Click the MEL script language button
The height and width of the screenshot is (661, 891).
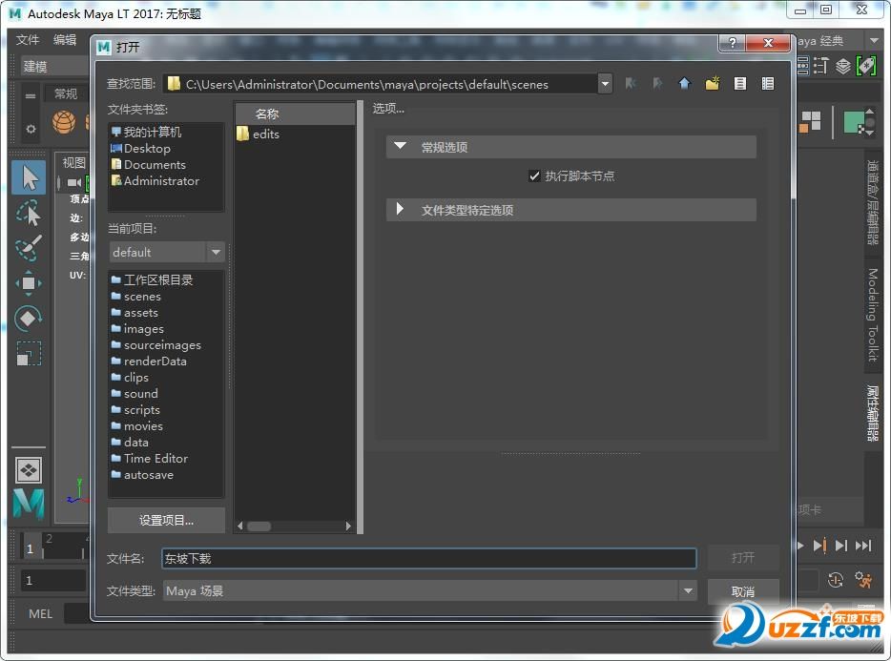(x=40, y=614)
